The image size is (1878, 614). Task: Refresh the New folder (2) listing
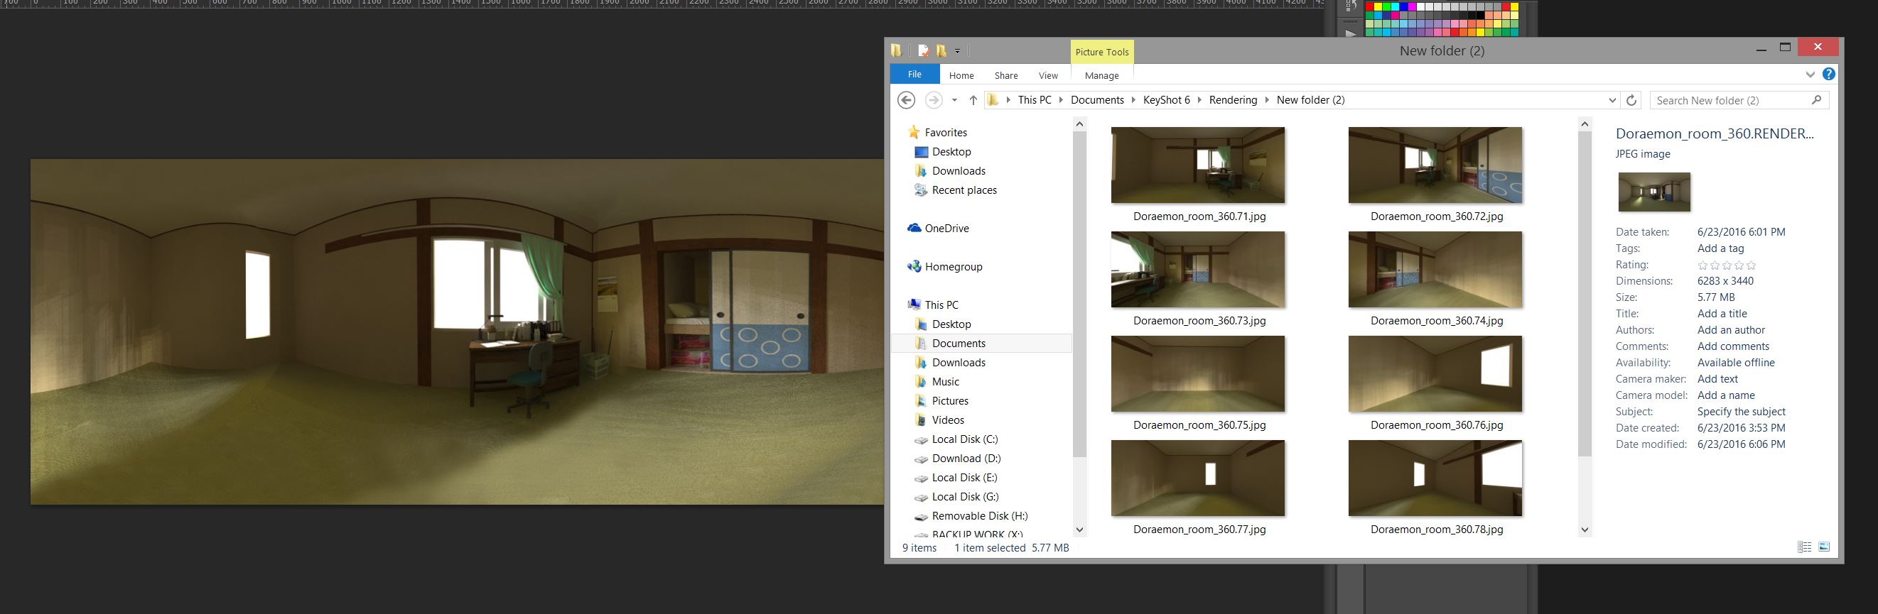tap(1631, 100)
